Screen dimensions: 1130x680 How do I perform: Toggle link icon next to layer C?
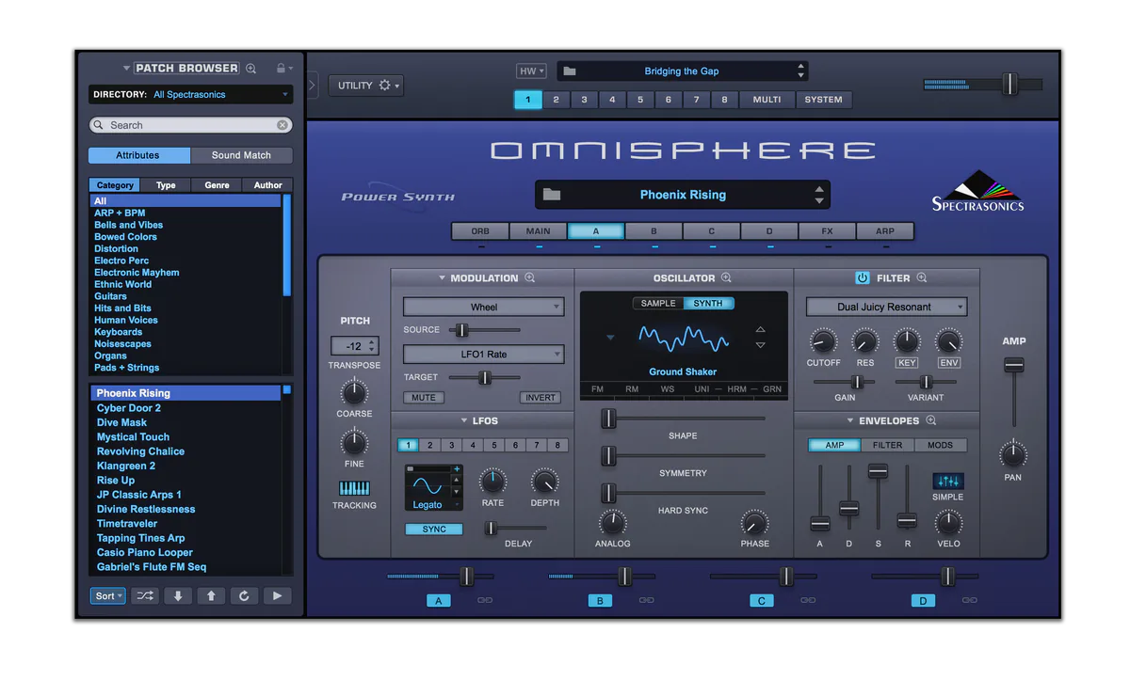(x=808, y=600)
